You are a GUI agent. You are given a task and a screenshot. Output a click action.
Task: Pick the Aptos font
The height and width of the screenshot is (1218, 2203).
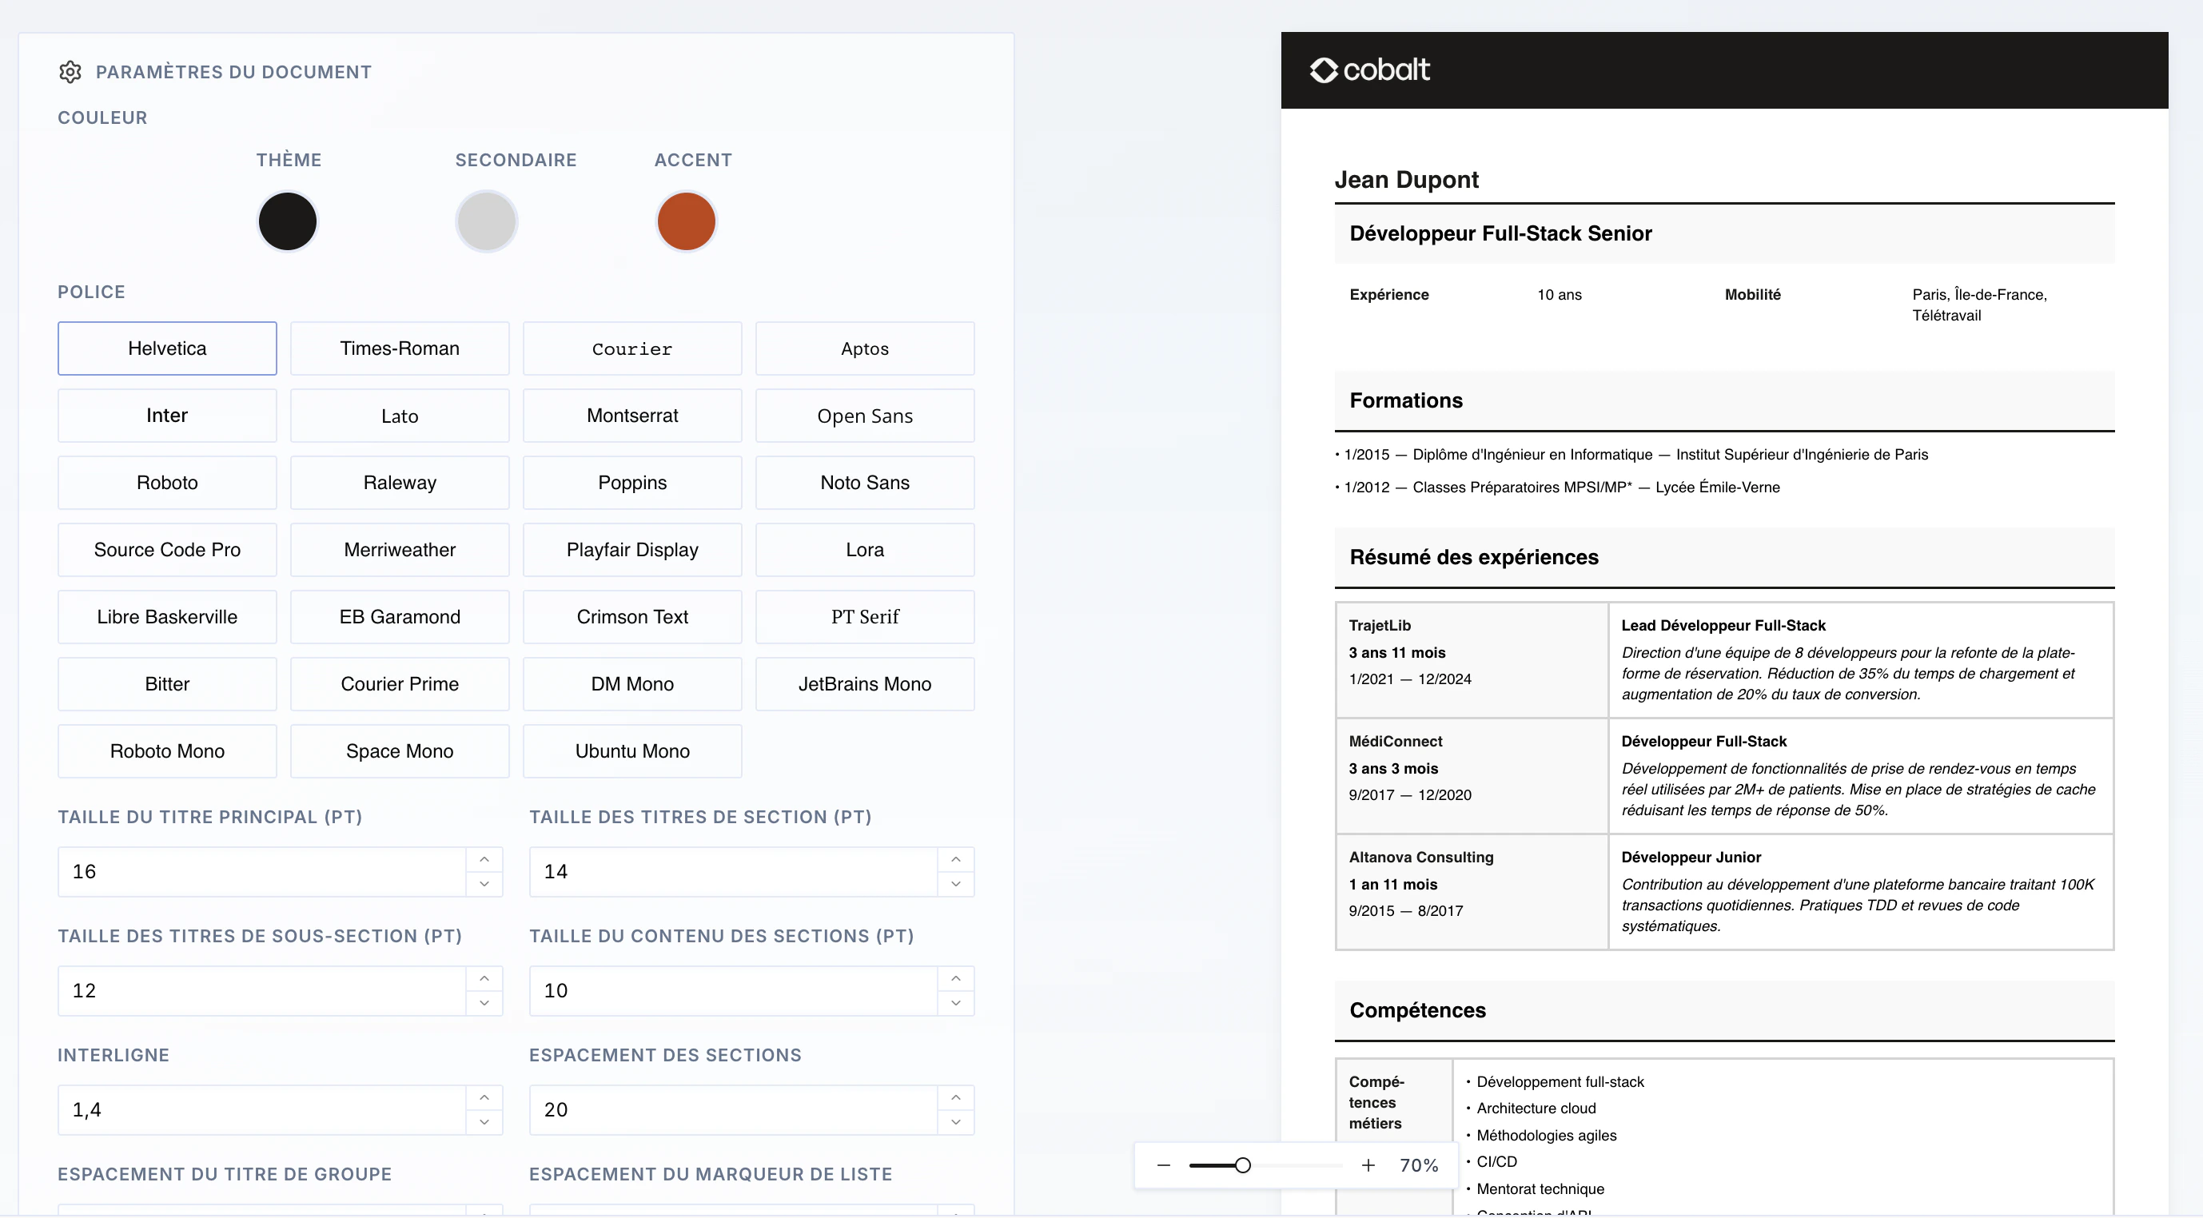point(866,348)
